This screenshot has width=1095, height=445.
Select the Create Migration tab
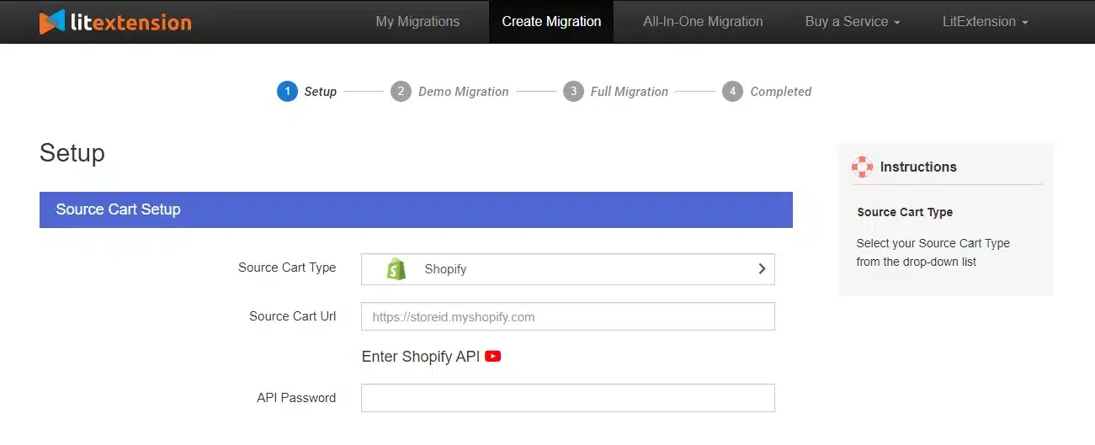pyautogui.click(x=551, y=22)
